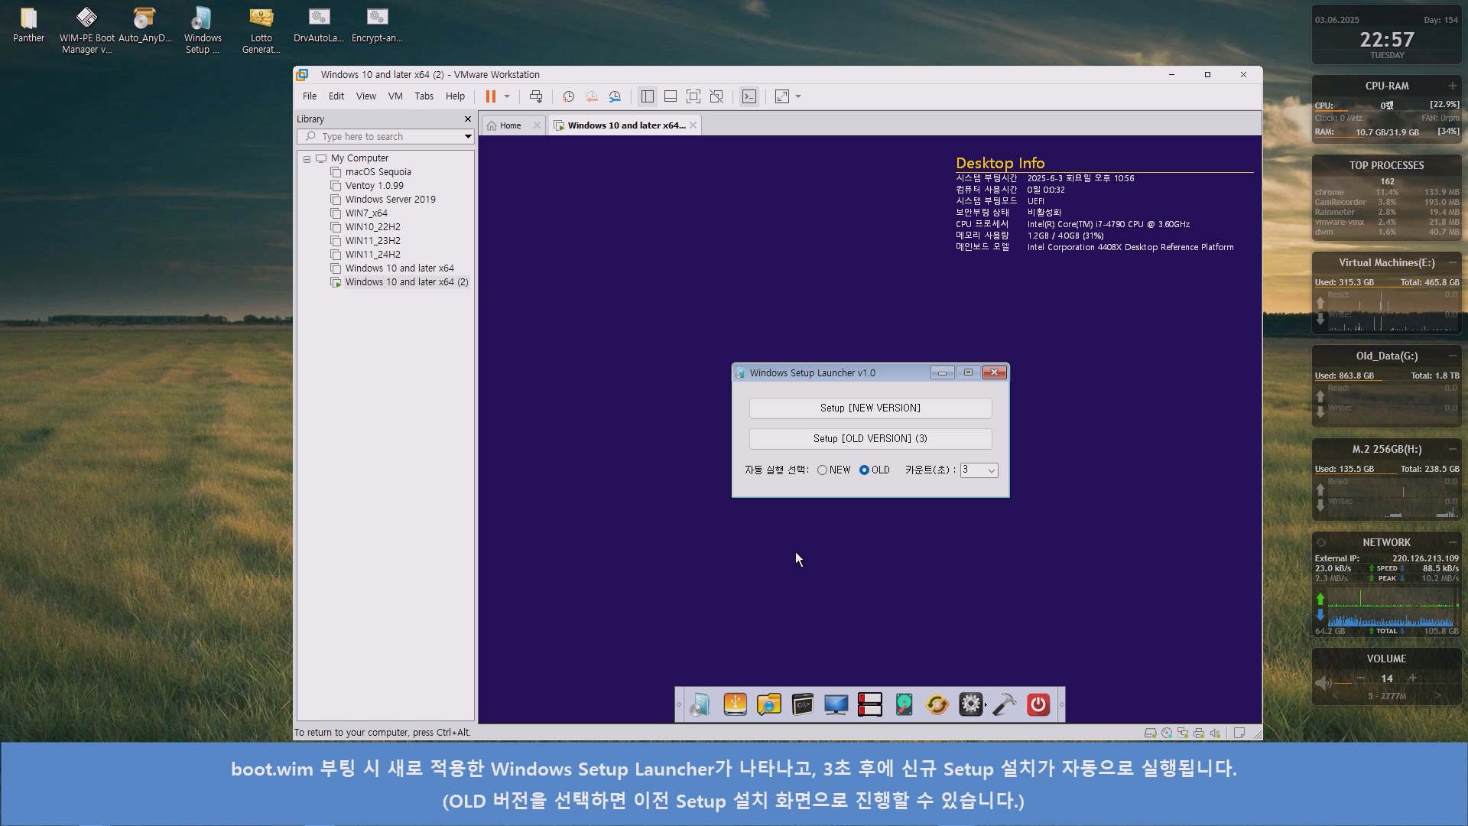Toggle the library sidebar view icon
The height and width of the screenshot is (826, 1468).
[x=648, y=96]
